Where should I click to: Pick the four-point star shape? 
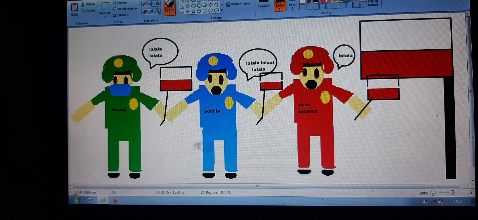[x=188, y=12]
